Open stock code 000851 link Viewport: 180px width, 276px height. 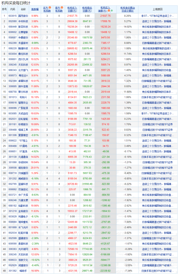pos(12,152)
